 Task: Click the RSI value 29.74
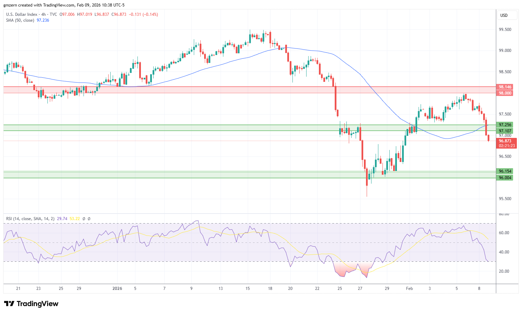click(62, 219)
